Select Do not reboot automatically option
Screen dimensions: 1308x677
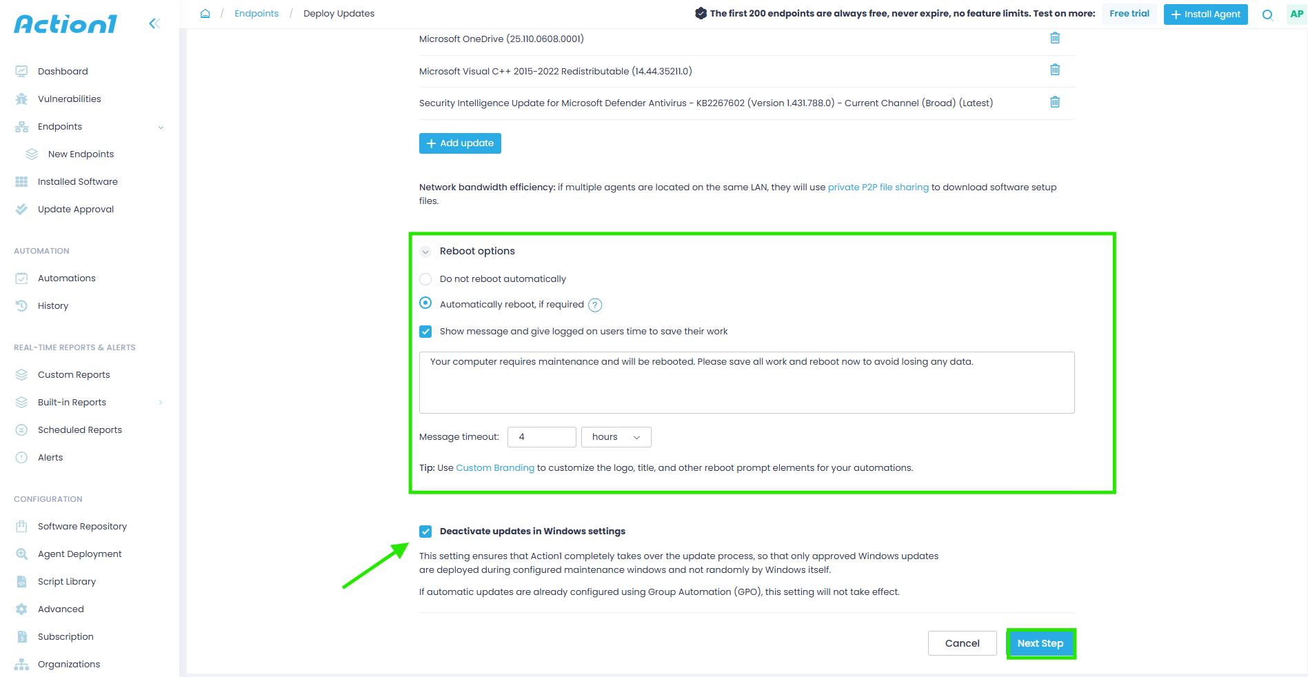(x=425, y=279)
